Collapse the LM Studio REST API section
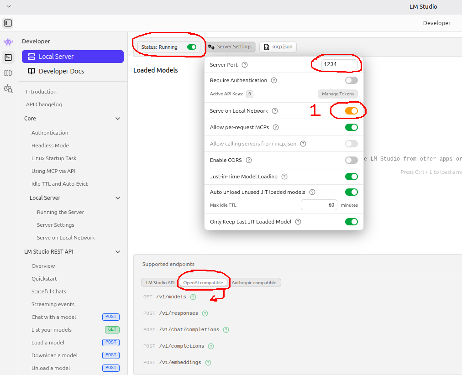The image size is (462, 375). tap(118, 252)
